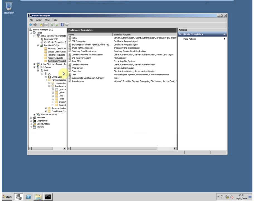The width and height of the screenshot is (254, 201).
Task: Collapse the Roles node
Action: (31, 33)
